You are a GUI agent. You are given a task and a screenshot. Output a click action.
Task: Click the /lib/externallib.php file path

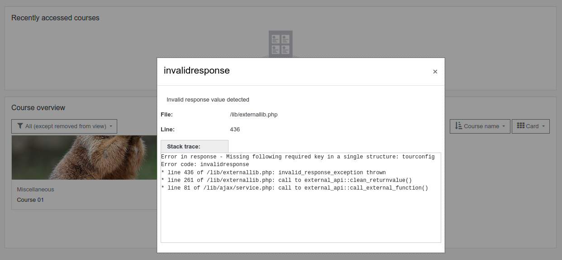click(254, 115)
